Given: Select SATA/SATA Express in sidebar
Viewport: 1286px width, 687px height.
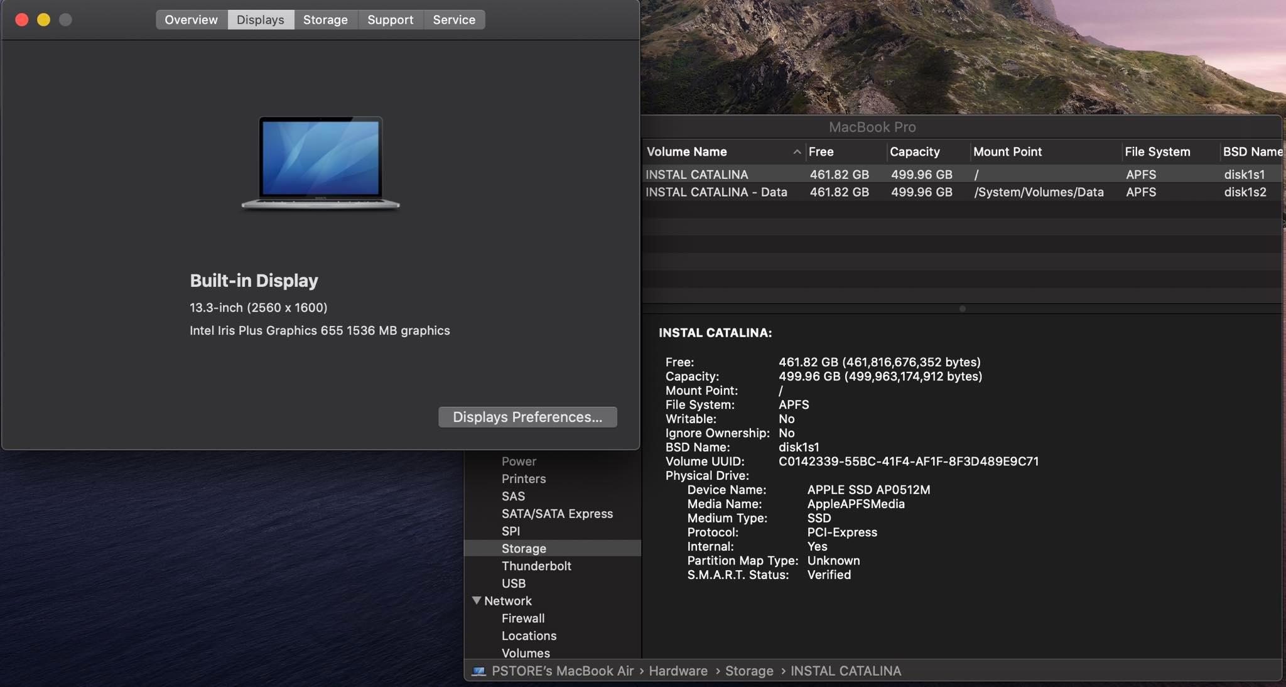Looking at the screenshot, I should [x=556, y=514].
